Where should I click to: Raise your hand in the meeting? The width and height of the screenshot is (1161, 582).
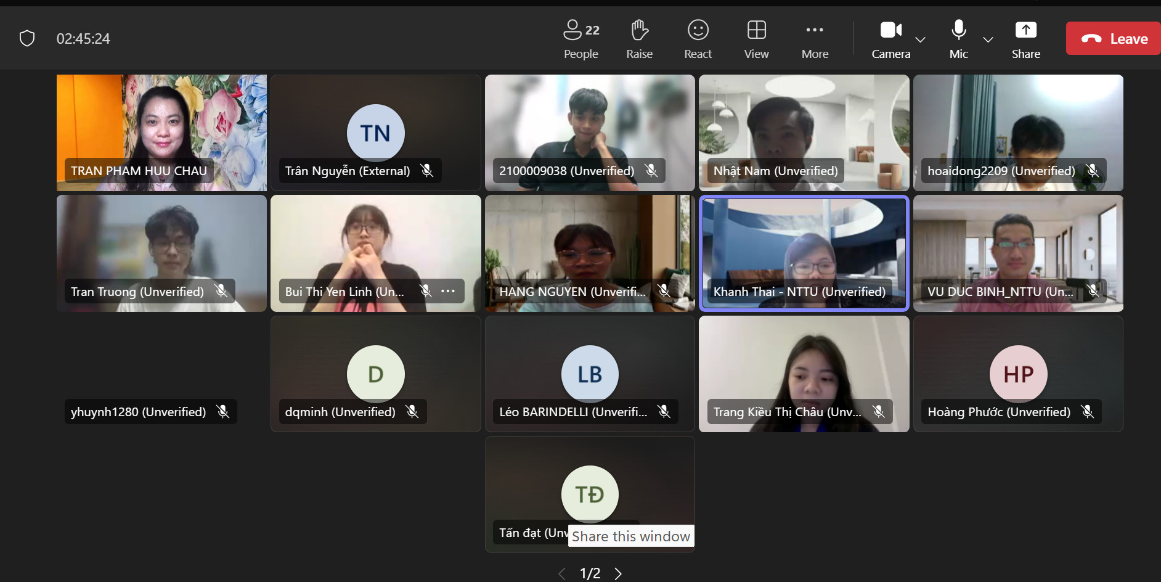[639, 38]
